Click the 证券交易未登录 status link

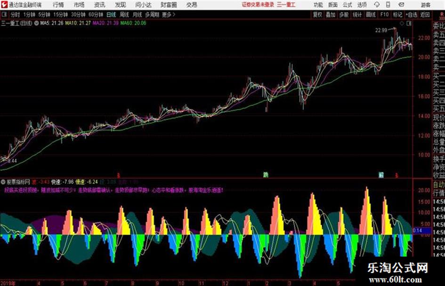258,5
